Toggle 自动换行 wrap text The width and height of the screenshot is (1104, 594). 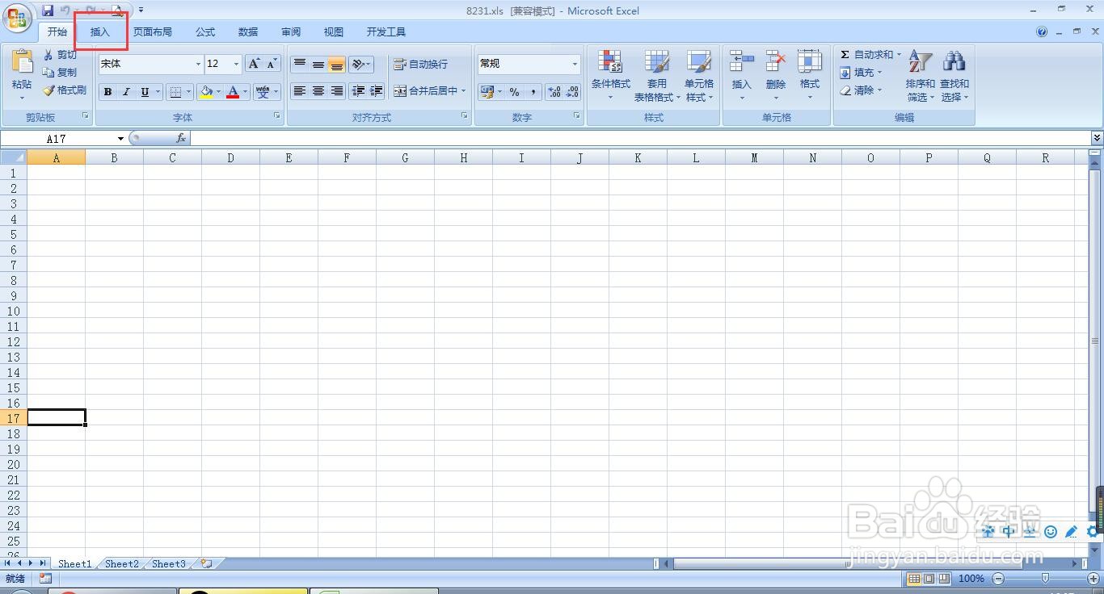click(x=420, y=64)
